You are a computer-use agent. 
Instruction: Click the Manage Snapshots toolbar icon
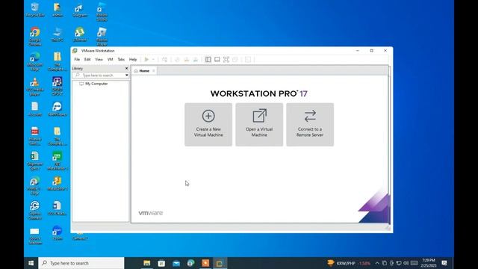[x=196, y=60]
